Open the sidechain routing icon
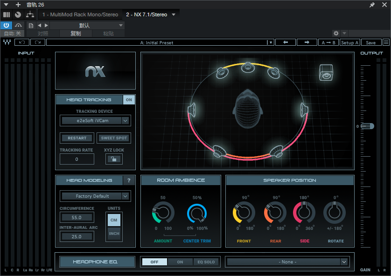 click(x=30, y=15)
